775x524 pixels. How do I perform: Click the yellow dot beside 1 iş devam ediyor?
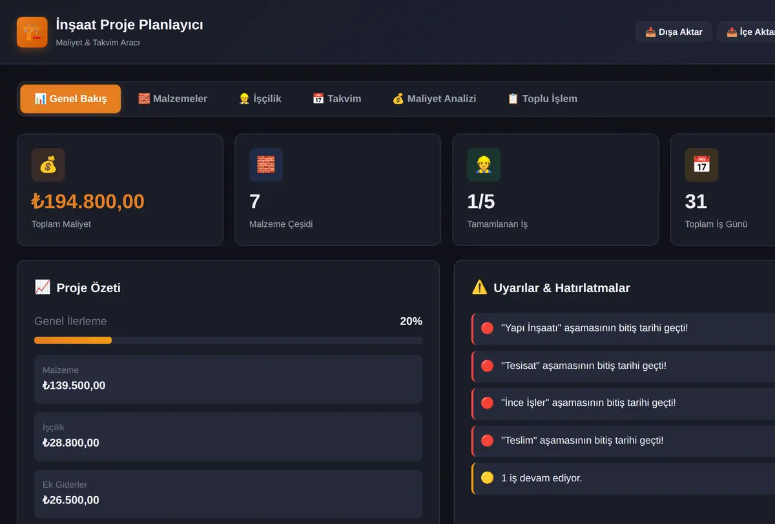coord(487,478)
